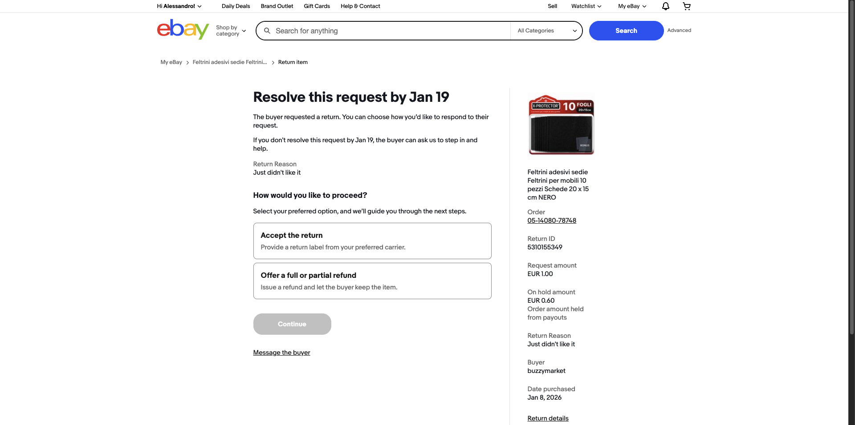Select Offer a full or partial refund

pyautogui.click(x=372, y=281)
